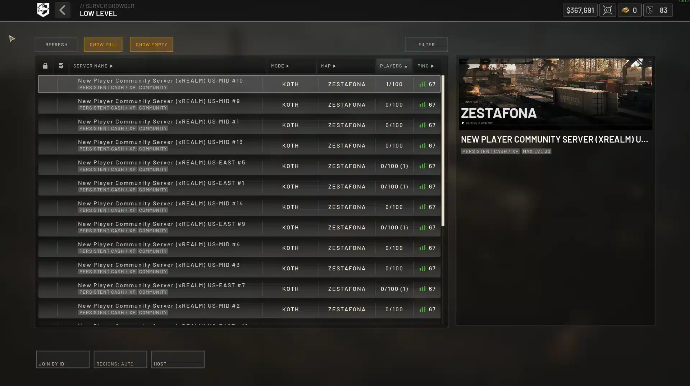The width and height of the screenshot is (690, 386).
Task: Sort servers by Mode column
Action: point(280,66)
